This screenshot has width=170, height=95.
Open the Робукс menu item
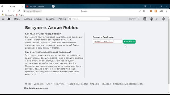coord(62,19)
